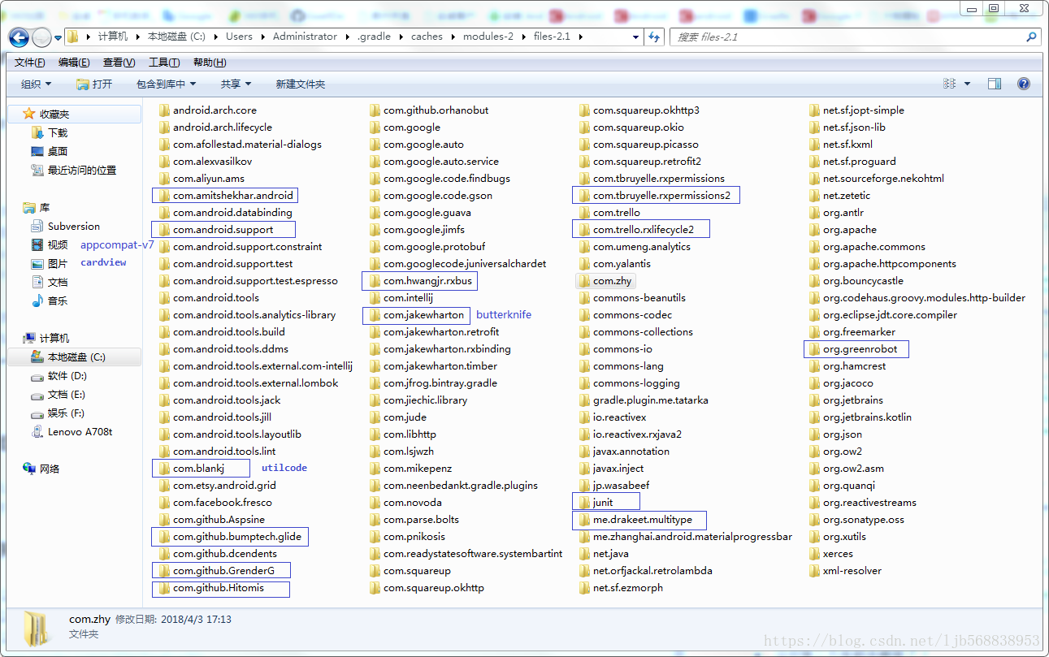Open the 帮助(H) menu
Screen dimensions: 1049x657
pos(210,63)
